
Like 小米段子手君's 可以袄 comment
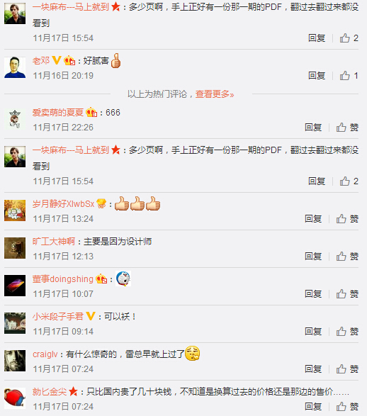[347, 332]
